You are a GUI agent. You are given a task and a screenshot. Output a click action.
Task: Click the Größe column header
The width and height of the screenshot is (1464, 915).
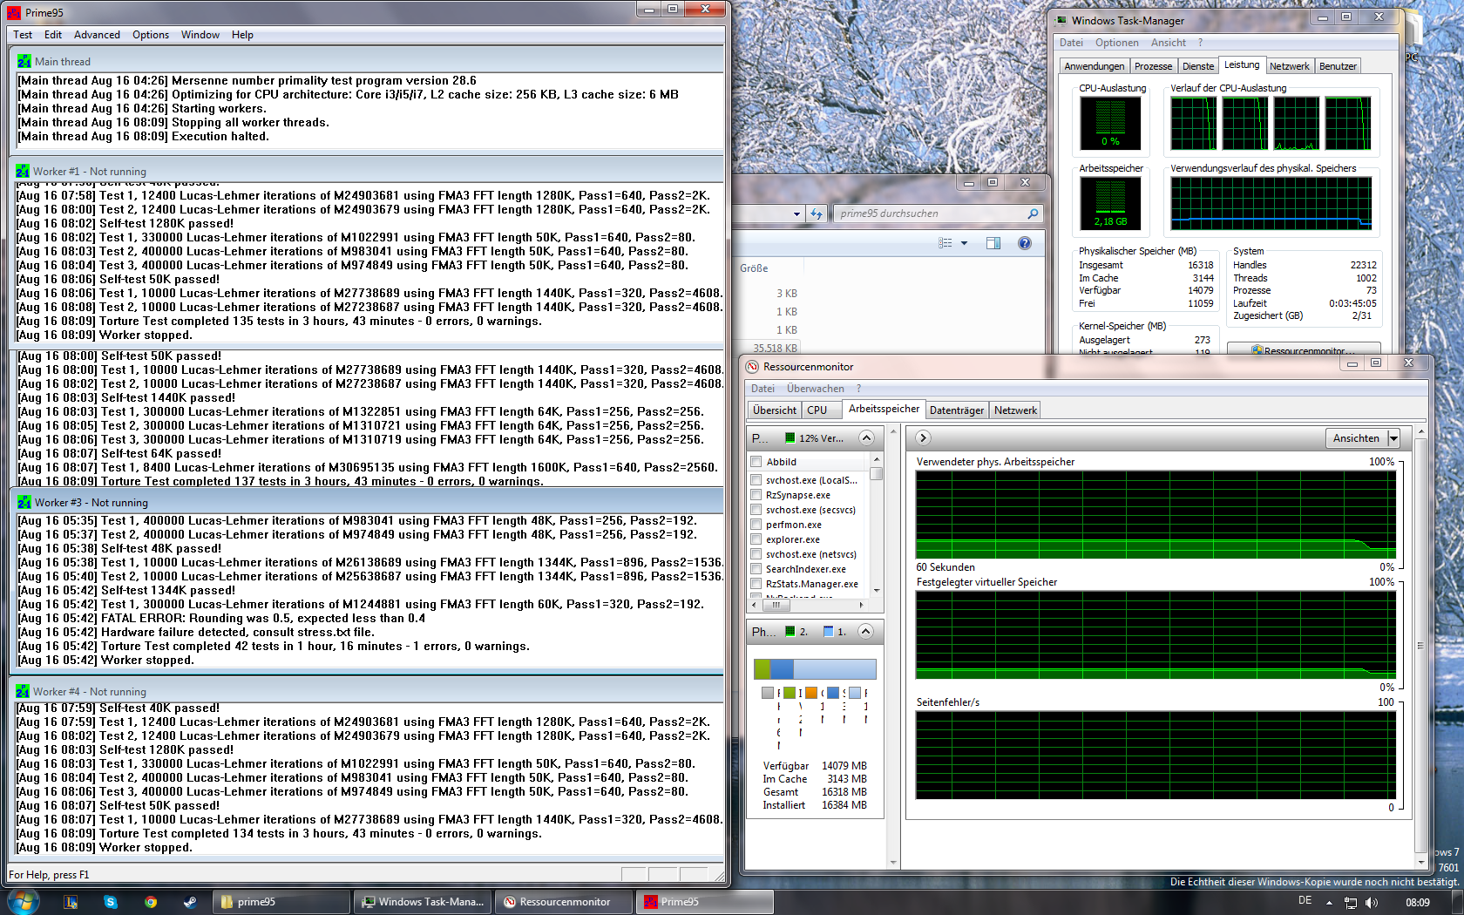point(755,268)
